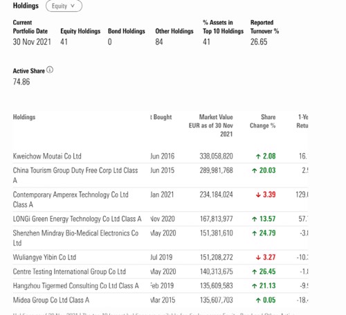Click the Active Share value 74.86
This screenshot has height=315, width=346.
click(x=21, y=82)
